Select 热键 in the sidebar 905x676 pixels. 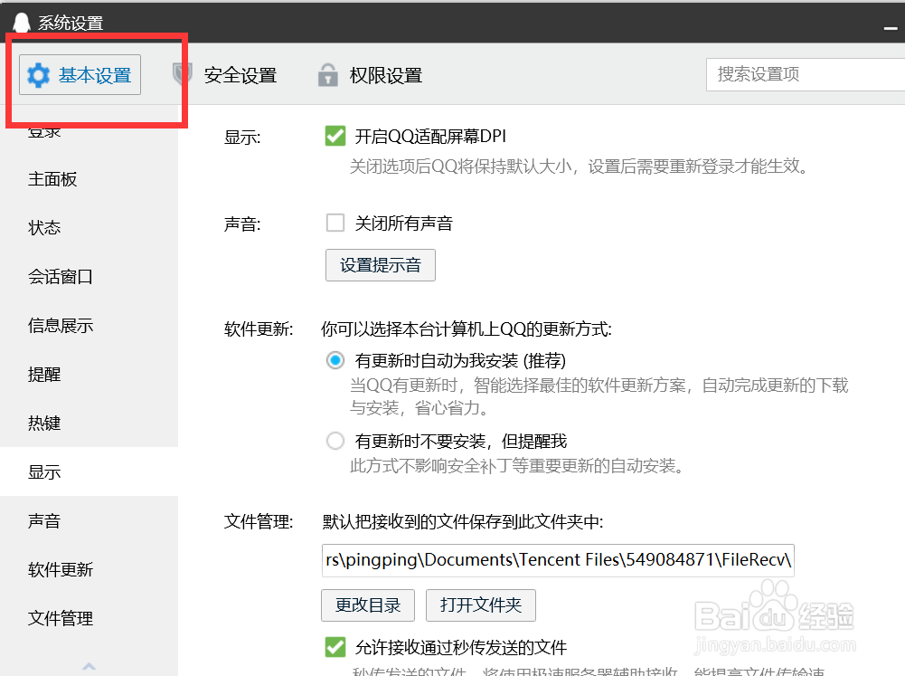89,423
